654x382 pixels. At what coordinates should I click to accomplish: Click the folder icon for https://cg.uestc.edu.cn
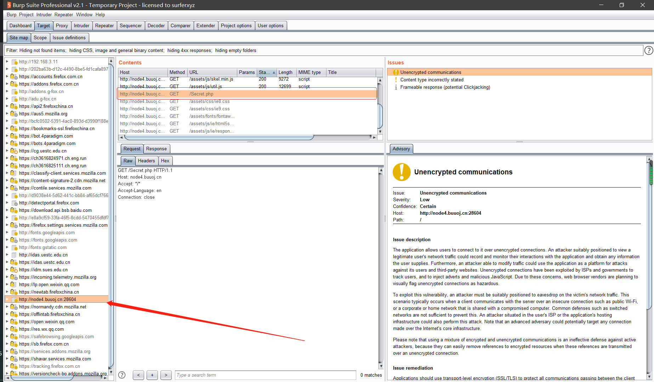pos(14,151)
